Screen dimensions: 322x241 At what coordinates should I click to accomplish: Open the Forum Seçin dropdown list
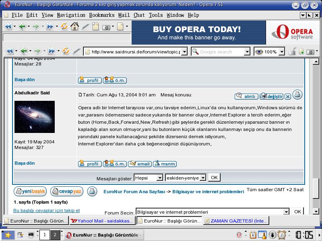tap(286, 212)
